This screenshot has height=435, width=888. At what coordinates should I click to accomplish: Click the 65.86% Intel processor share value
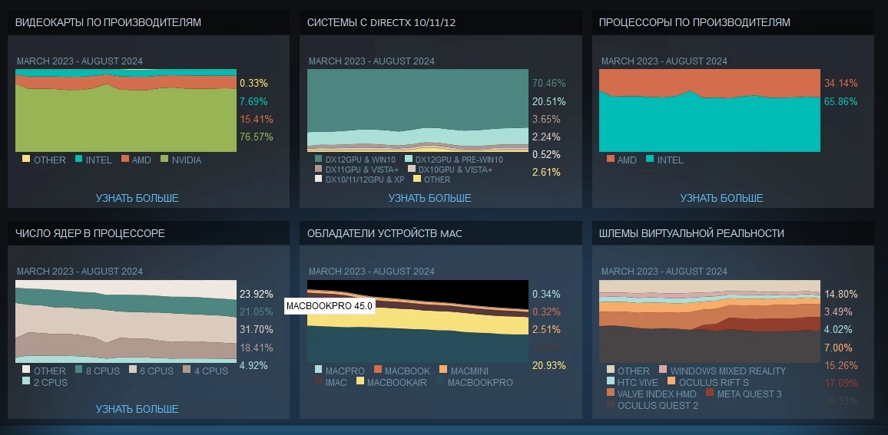coord(841,102)
